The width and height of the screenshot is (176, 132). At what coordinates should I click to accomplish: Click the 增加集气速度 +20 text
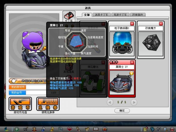(x=62, y=88)
